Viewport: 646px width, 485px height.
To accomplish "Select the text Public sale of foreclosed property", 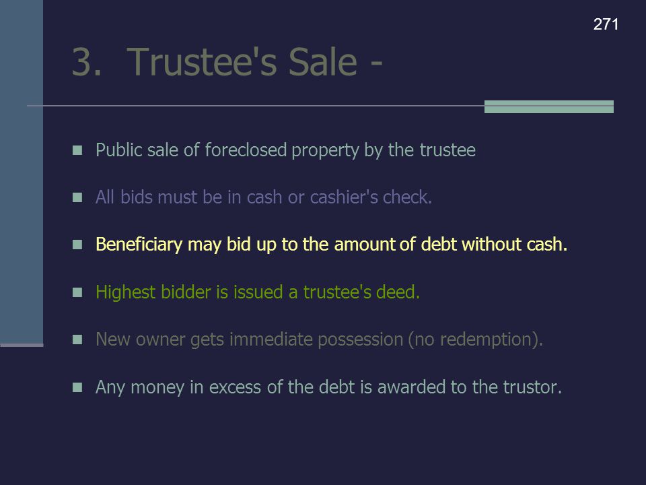I will point(227,150).
